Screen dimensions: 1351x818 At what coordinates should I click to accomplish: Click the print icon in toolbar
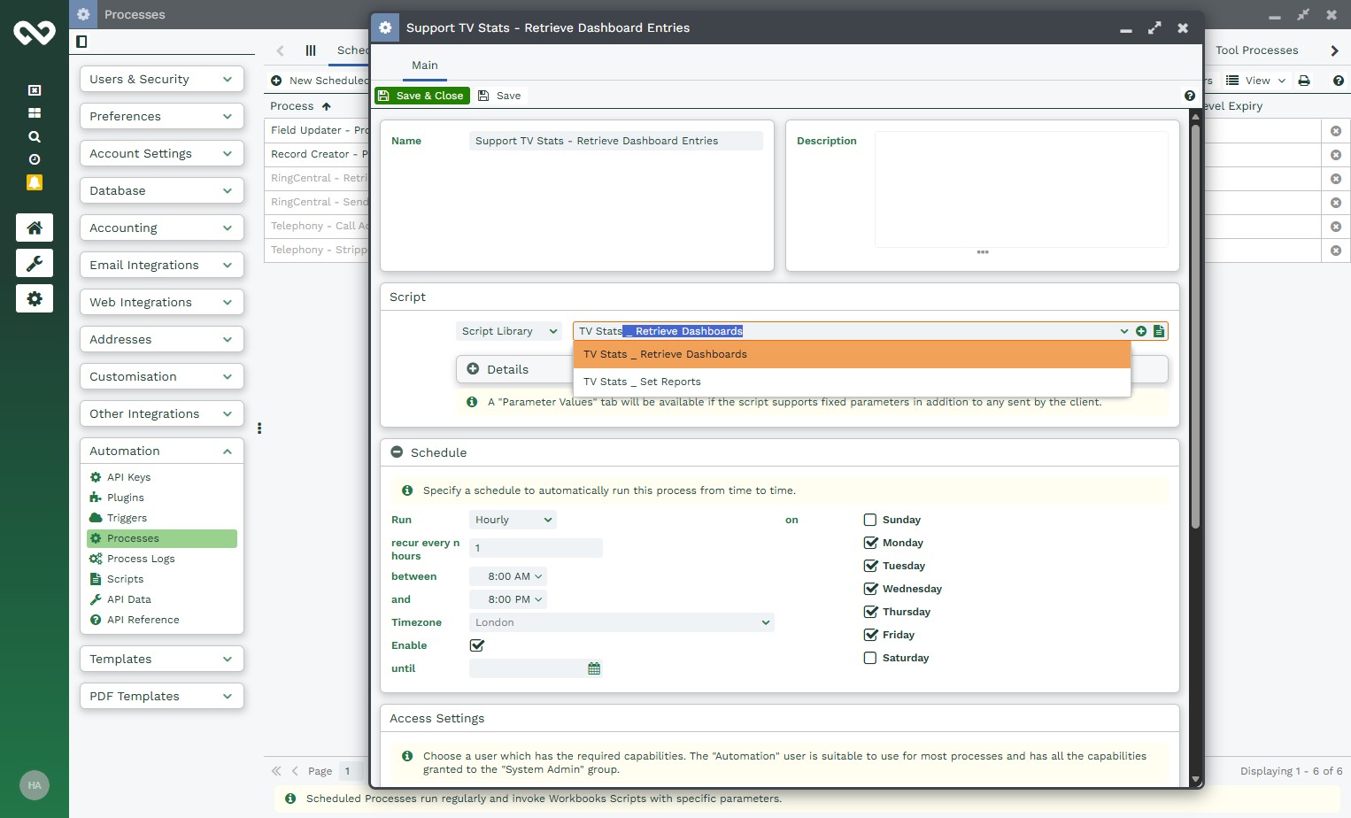[1303, 81]
